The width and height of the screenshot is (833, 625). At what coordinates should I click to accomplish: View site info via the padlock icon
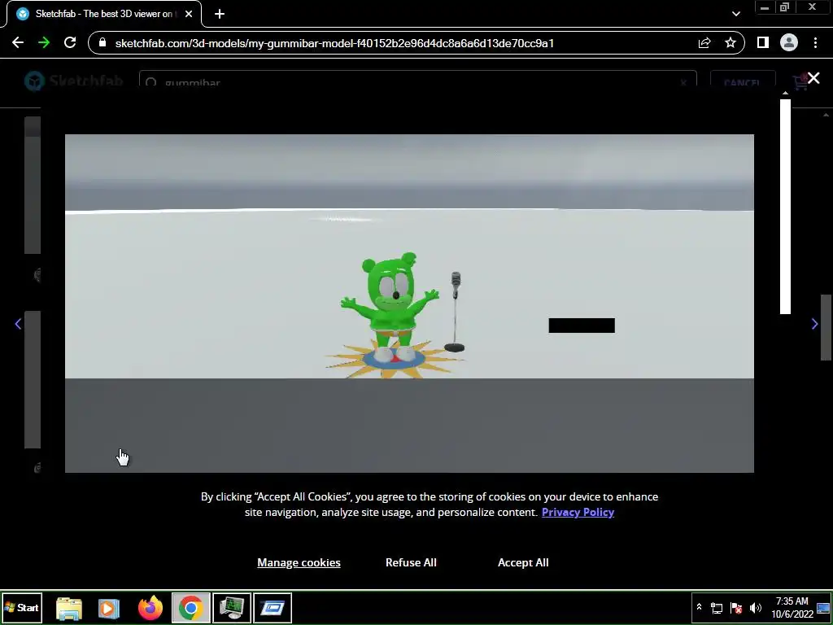102,42
